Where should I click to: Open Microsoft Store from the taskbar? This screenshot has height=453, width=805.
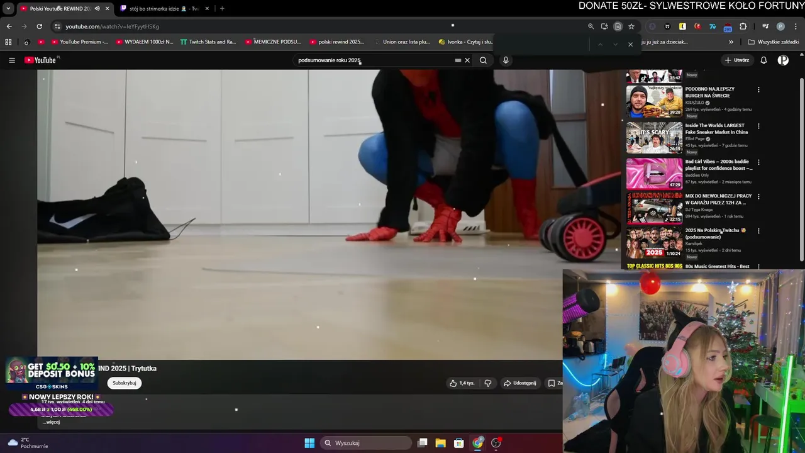point(459,443)
